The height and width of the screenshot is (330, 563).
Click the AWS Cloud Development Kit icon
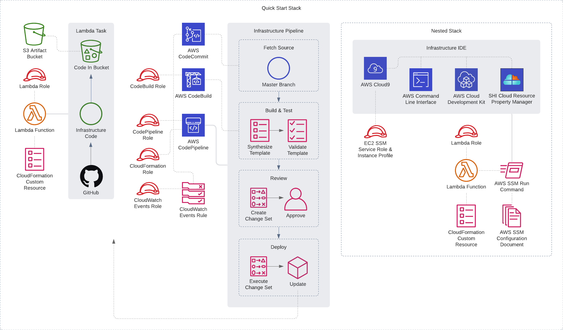(x=466, y=80)
